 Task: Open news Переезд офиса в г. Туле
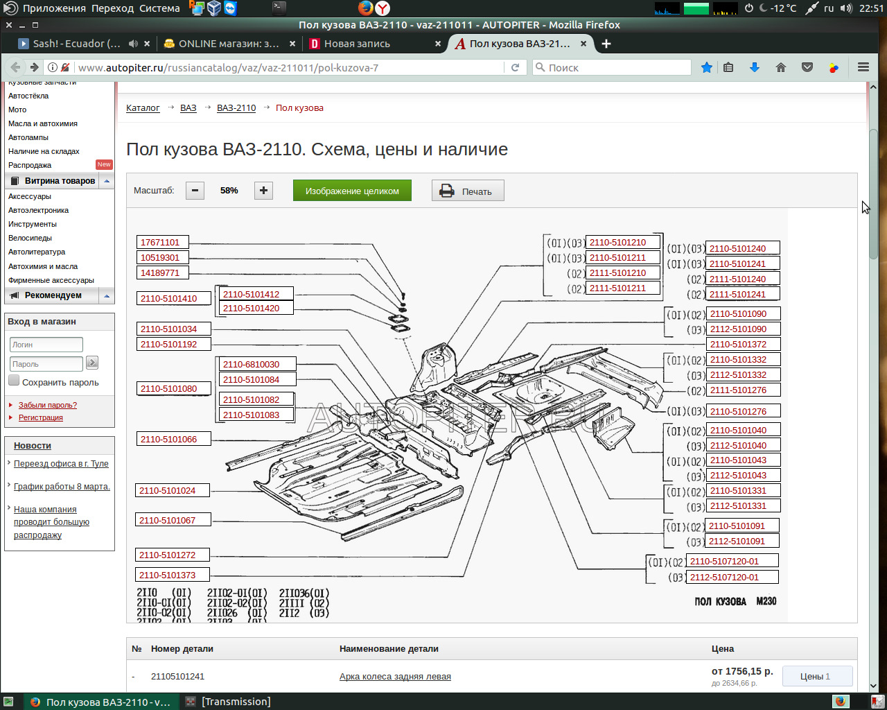61,464
